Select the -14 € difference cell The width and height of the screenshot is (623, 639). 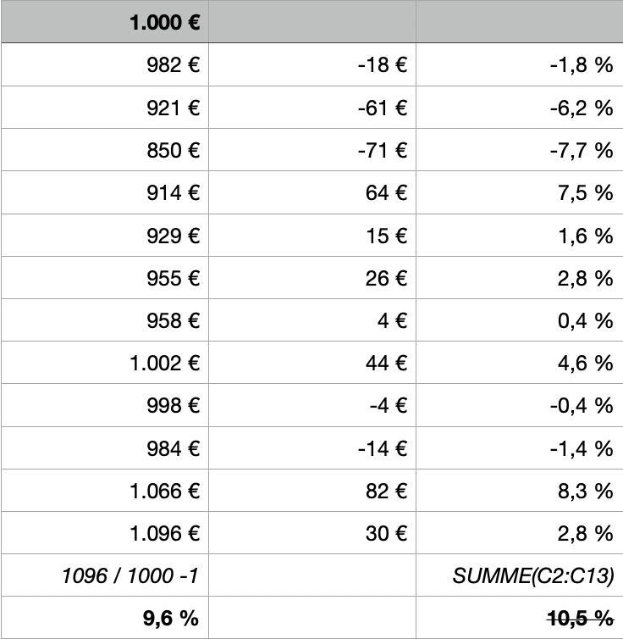(383, 448)
